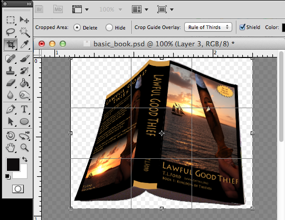Select the Sponge tool

click(x=24, y=95)
